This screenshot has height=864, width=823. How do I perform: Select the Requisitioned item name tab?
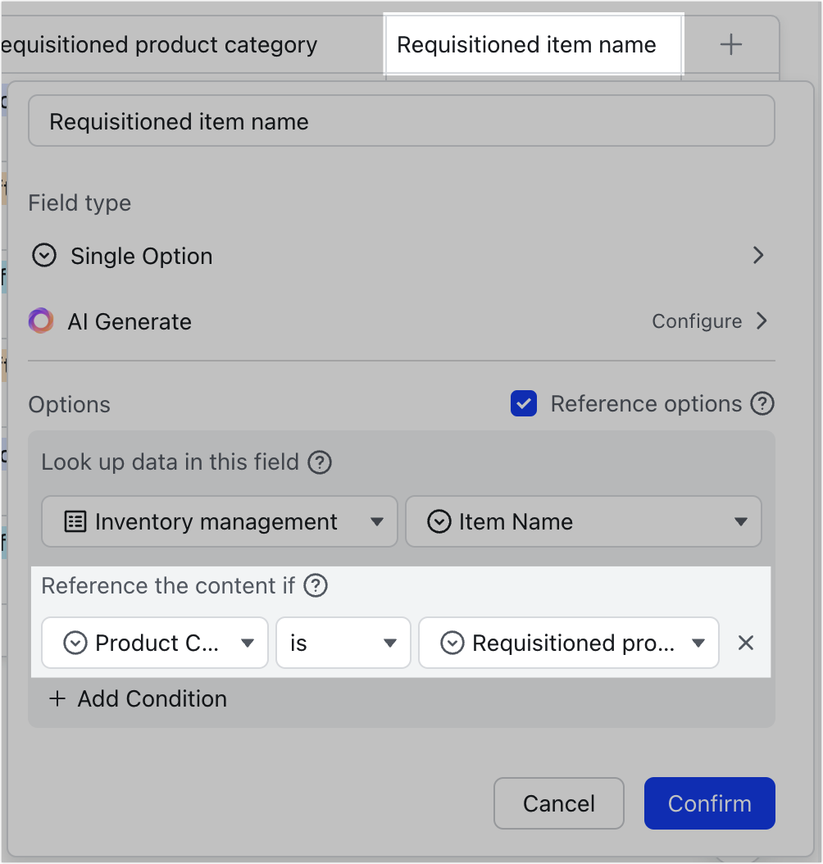[x=533, y=45]
